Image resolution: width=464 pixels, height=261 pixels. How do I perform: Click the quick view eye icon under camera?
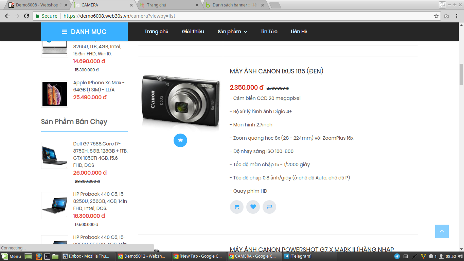(x=180, y=140)
